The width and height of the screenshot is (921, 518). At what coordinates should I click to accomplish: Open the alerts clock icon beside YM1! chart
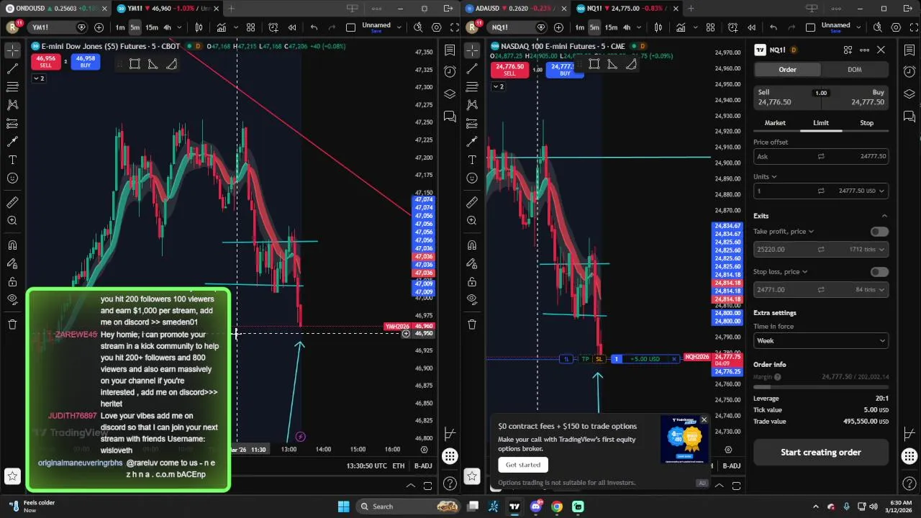(450, 71)
